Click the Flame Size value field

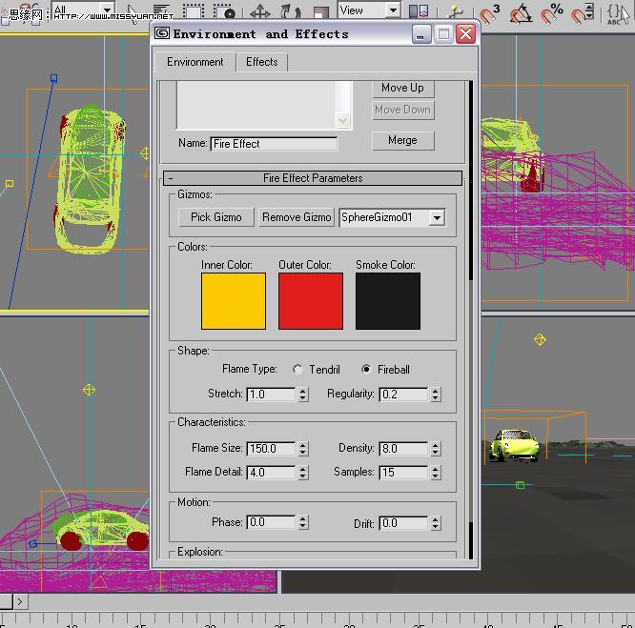[271, 449]
